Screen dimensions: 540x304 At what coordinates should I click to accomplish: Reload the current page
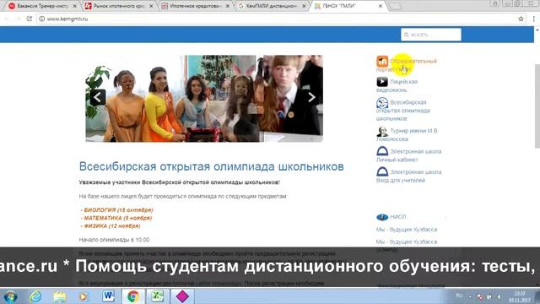(x=30, y=19)
